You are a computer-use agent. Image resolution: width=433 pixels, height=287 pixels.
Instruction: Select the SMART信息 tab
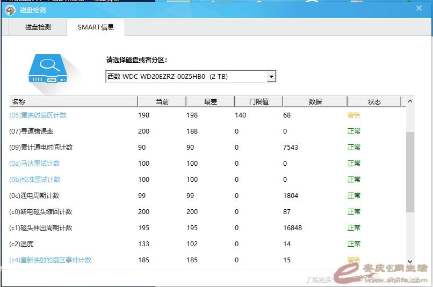(96, 27)
